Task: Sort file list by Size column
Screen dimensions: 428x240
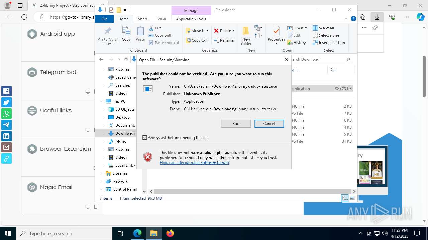Action: click(x=341, y=70)
